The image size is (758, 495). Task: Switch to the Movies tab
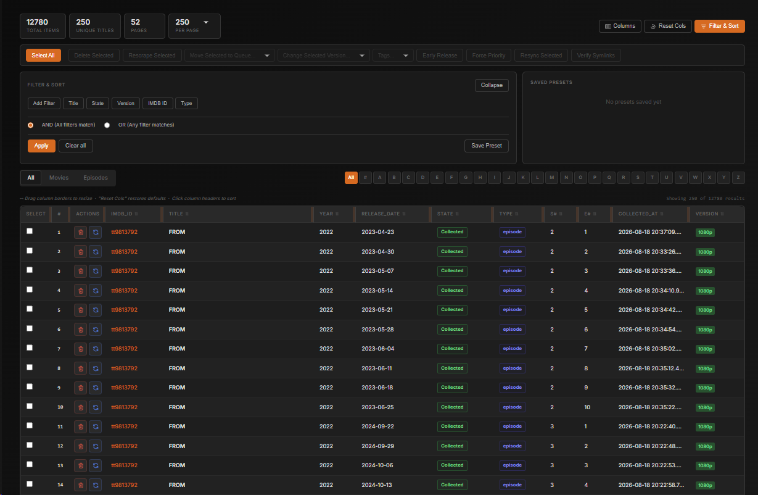coord(59,178)
